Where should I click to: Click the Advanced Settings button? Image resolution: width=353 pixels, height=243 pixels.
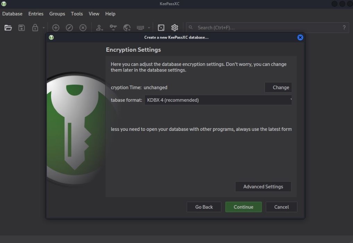(263, 187)
